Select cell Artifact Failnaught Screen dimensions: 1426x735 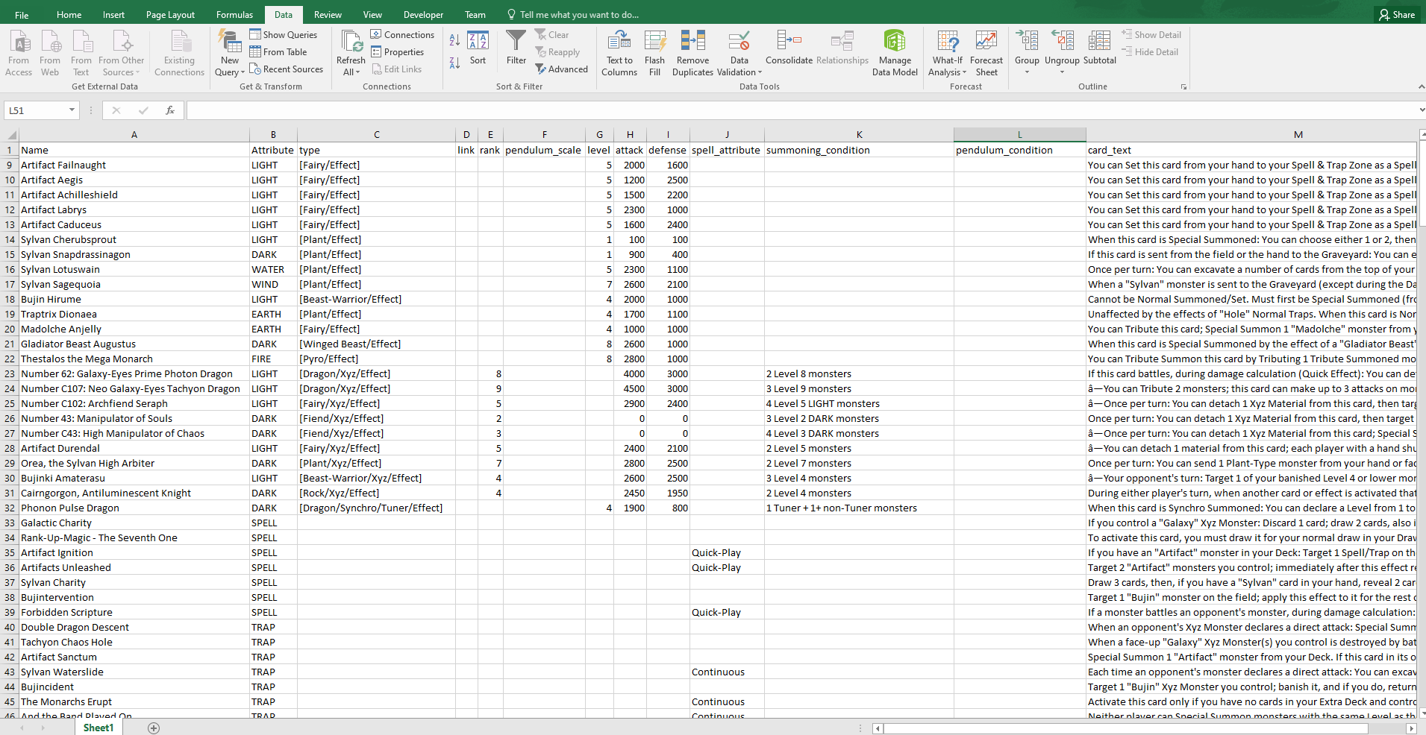pyautogui.click(x=134, y=165)
